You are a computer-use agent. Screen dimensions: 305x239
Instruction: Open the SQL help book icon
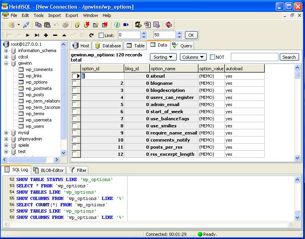[x=168, y=25]
